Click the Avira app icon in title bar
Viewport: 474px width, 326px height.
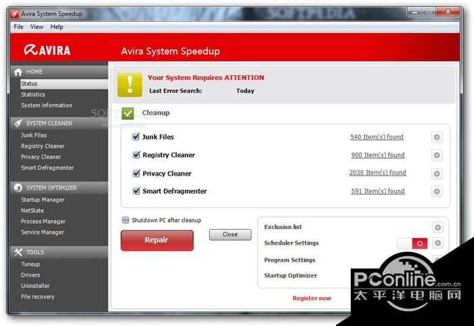pos(14,14)
